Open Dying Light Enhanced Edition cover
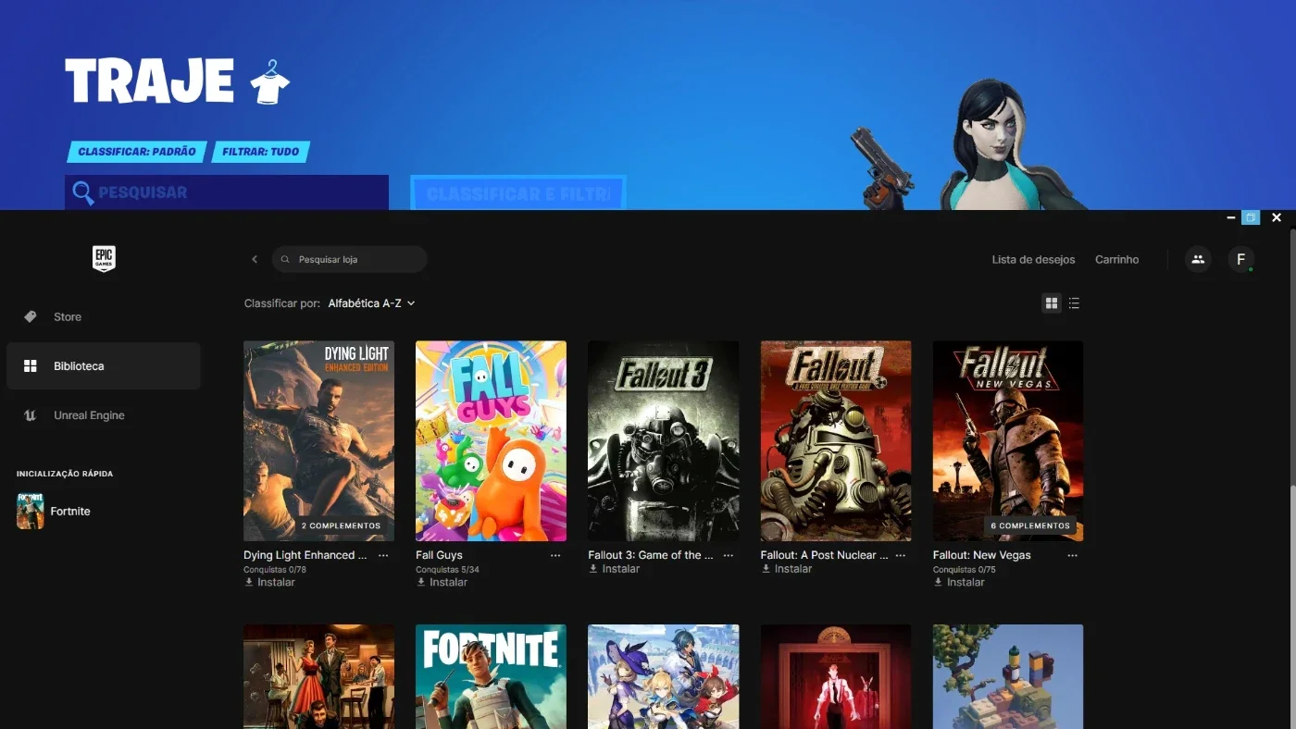Screen dimensions: 1296x729 tap(318, 441)
